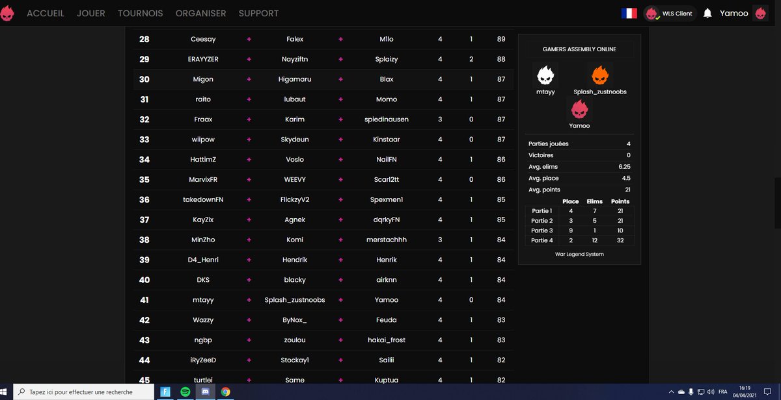This screenshot has width=781, height=400.
Task: Select Splash_zustnoobs' orange avatar icon
Action: click(600, 75)
